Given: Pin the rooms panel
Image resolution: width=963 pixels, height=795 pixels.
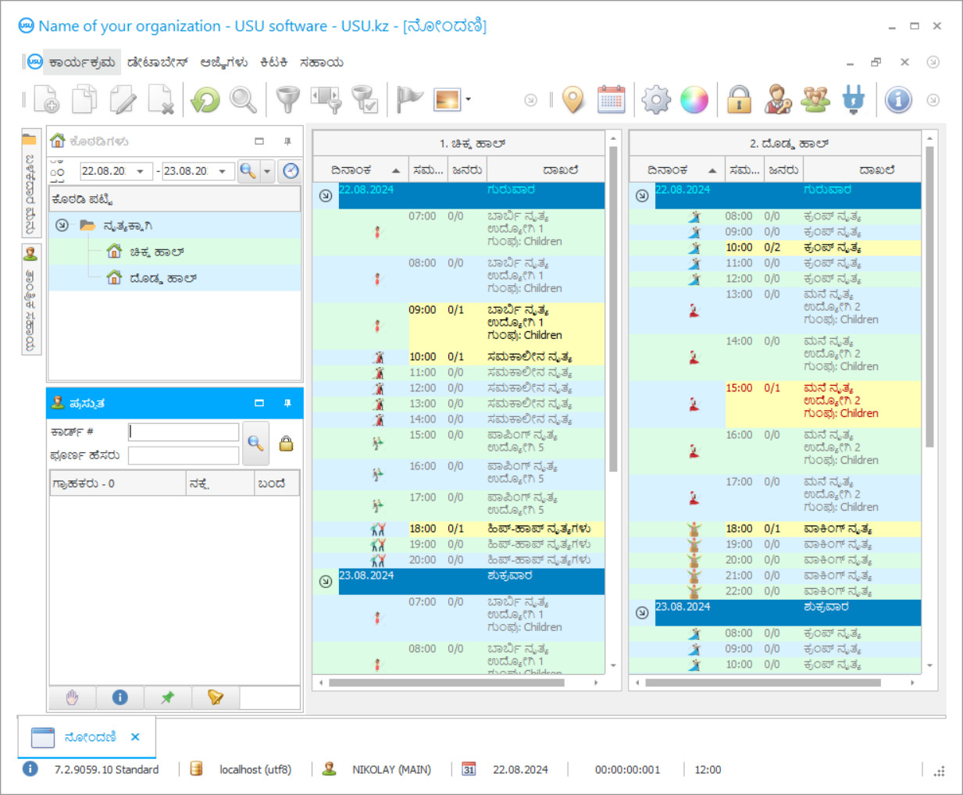Looking at the screenshot, I should (287, 141).
